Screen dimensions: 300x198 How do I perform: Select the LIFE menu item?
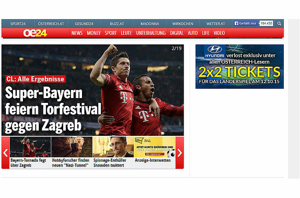tap(206, 33)
